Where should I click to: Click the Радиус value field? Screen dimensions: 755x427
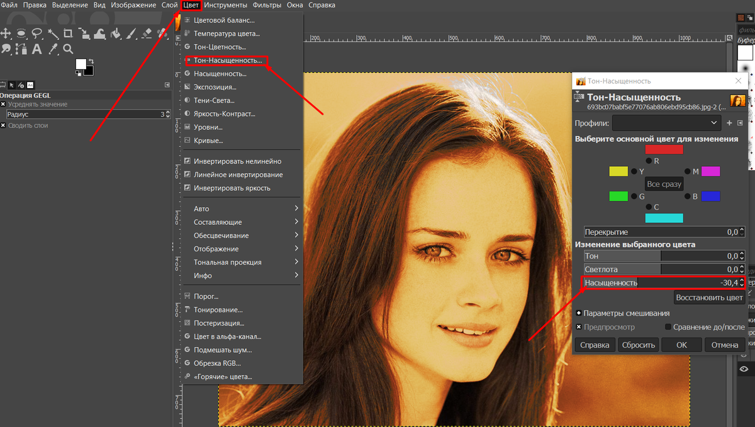click(89, 115)
